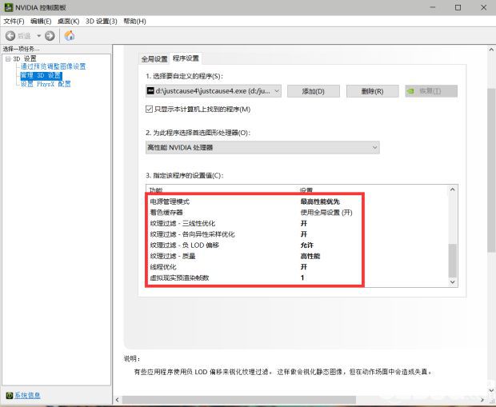Close the NVIDIA control panel window

pos(484,7)
